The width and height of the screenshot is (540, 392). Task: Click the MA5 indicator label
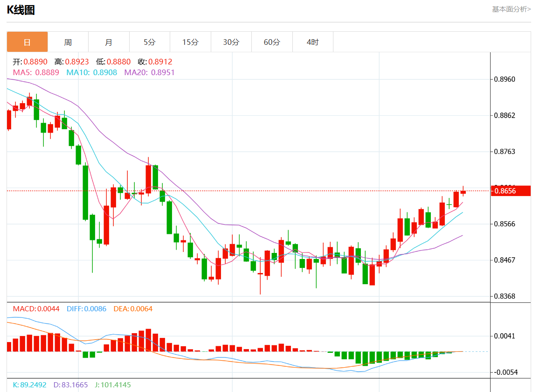pyautogui.click(x=36, y=72)
